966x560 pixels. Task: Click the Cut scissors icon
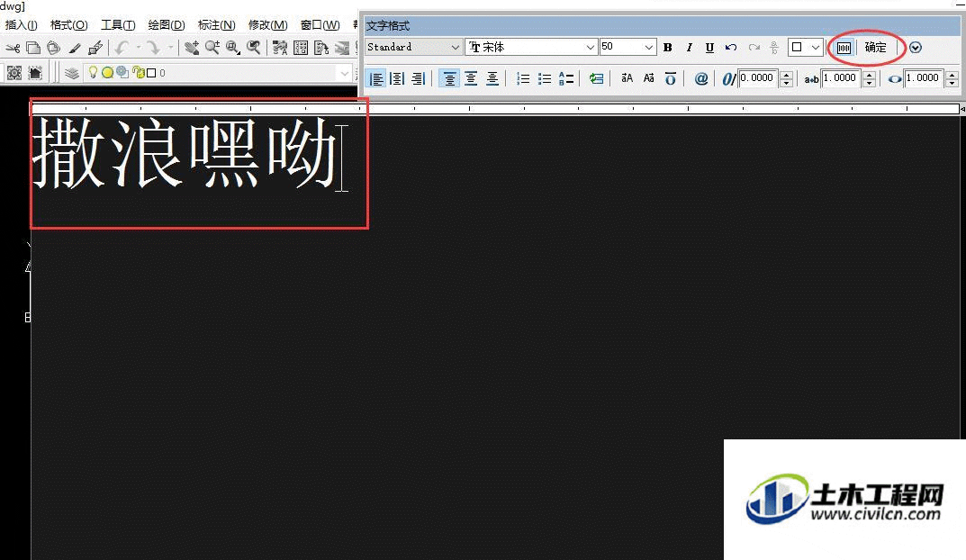pyautogui.click(x=13, y=48)
